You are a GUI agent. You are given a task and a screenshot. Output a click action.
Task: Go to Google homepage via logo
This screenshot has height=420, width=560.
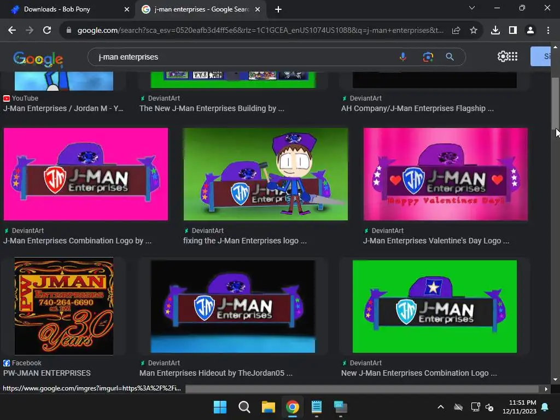38,59
